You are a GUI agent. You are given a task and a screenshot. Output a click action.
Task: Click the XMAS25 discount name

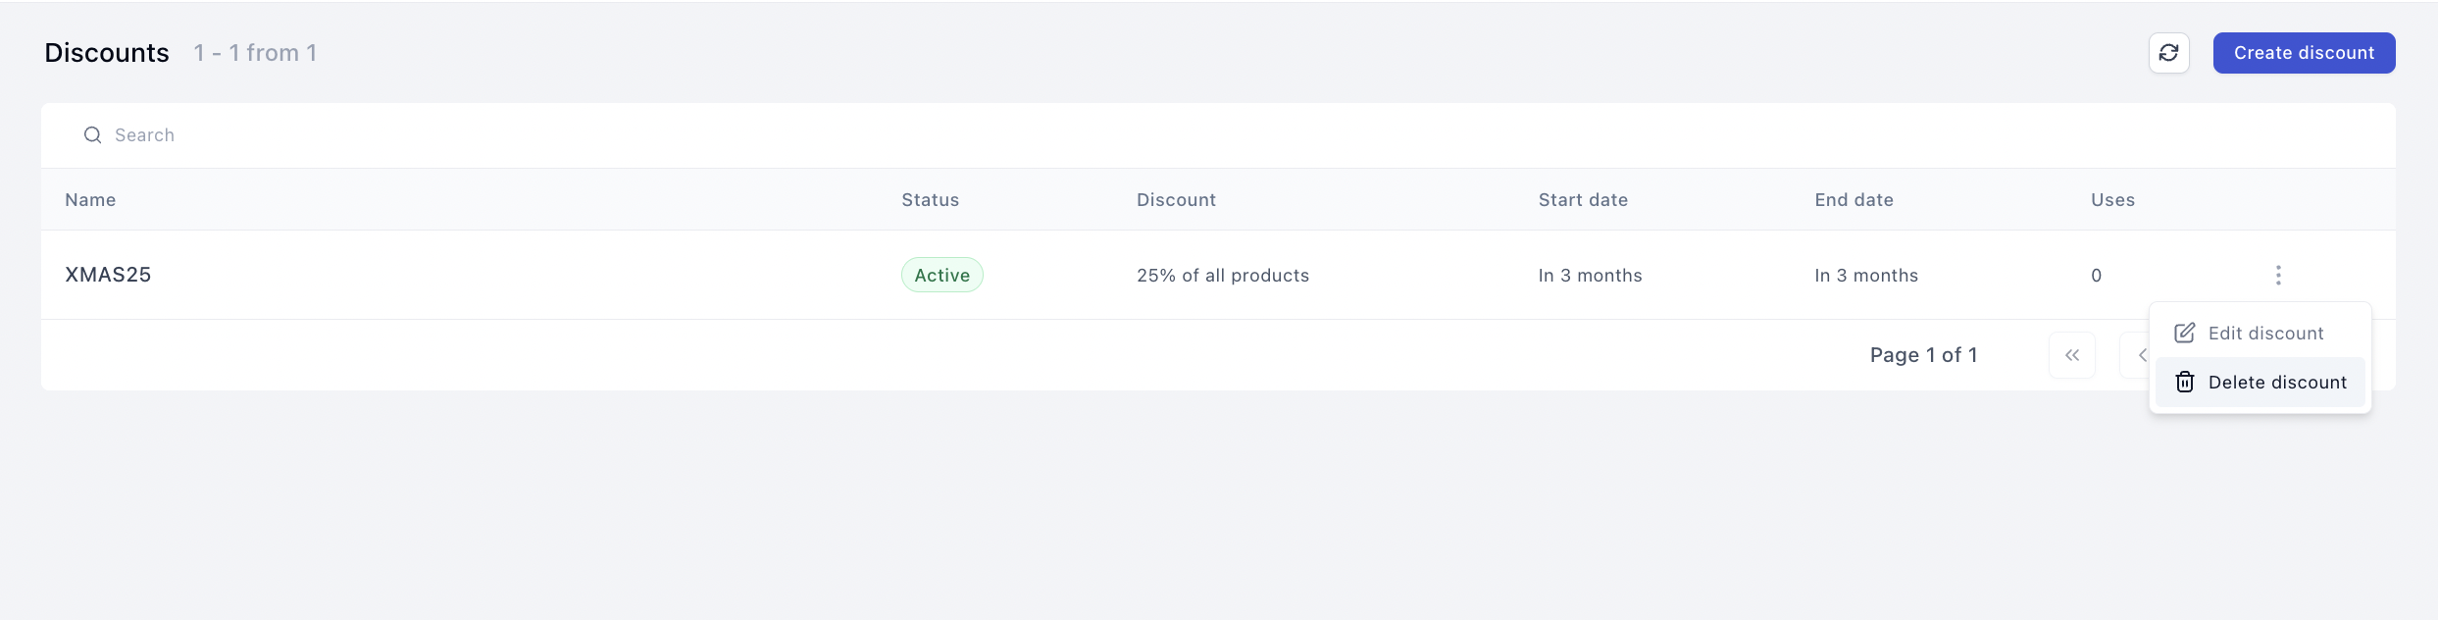[x=108, y=275]
